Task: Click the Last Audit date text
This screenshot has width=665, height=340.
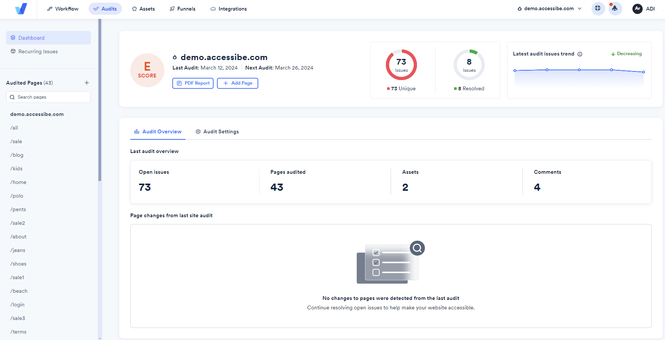Action: [205, 68]
